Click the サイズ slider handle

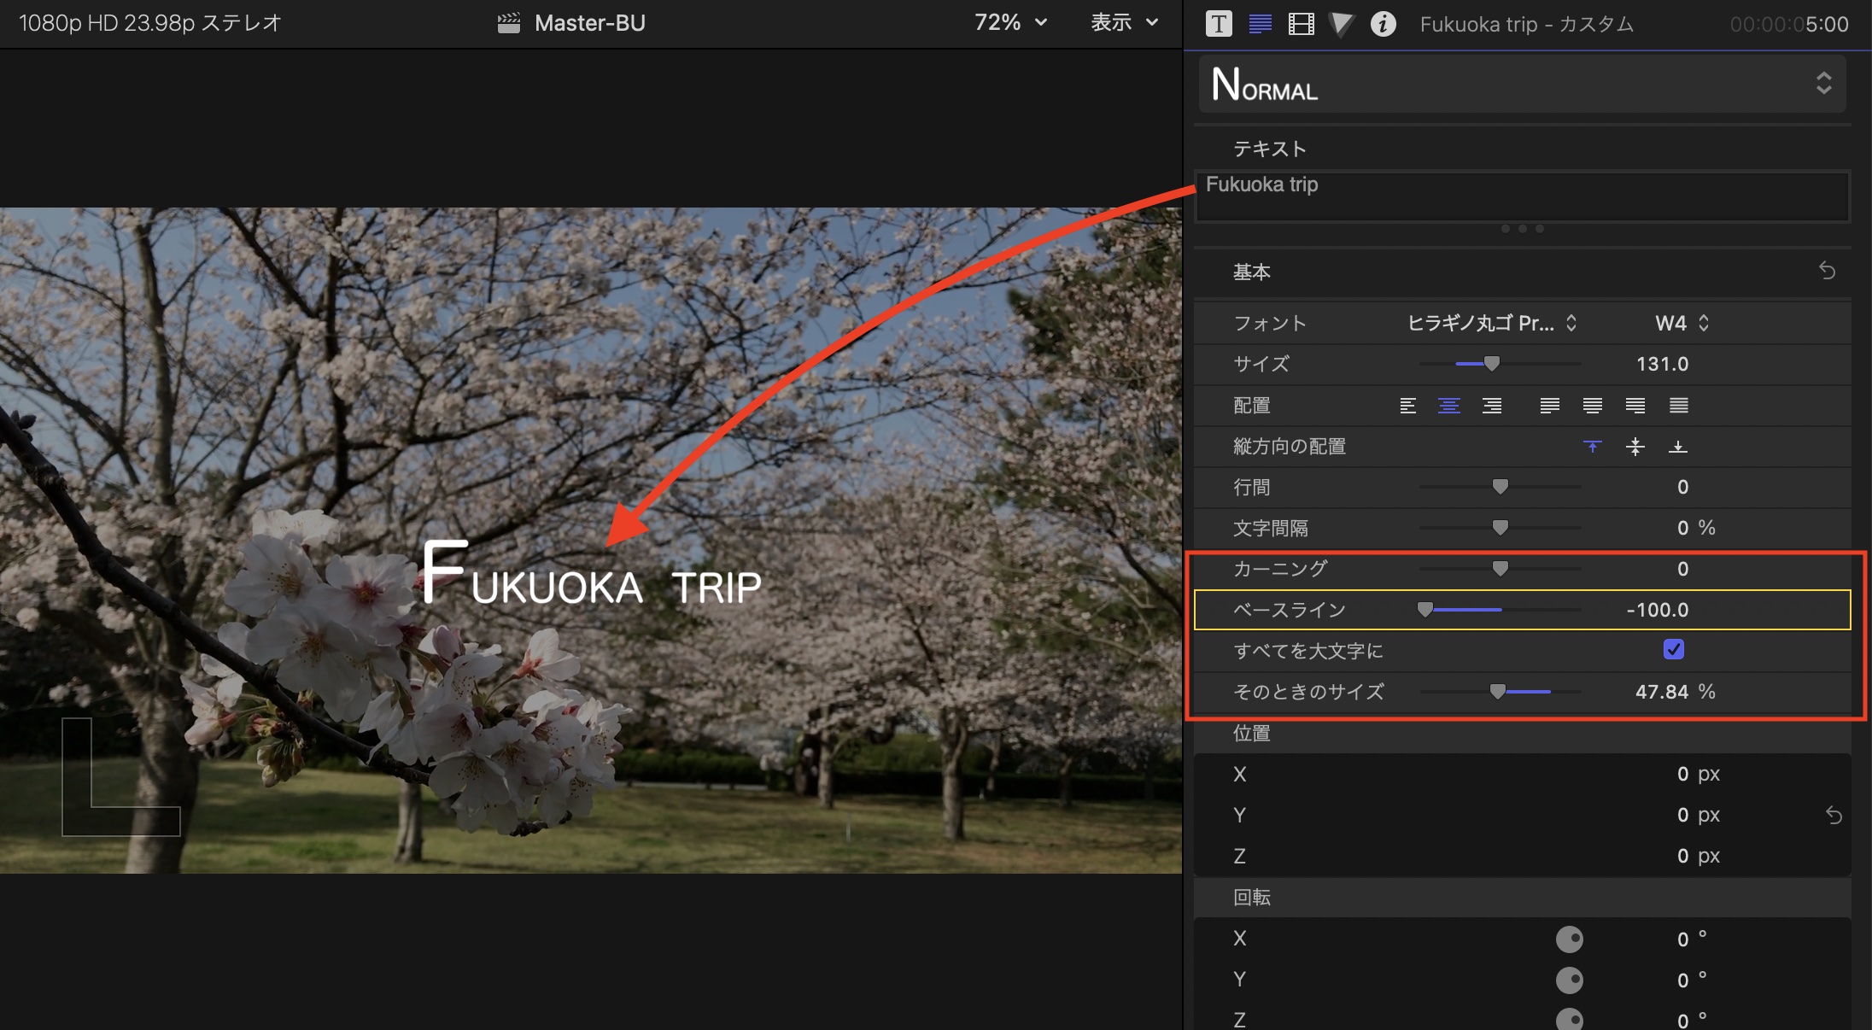tap(1492, 364)
